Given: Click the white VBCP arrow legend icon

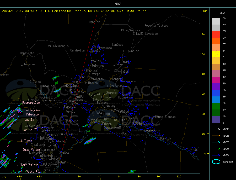Looking at the screenshot, I should click(x=216, y=129).
